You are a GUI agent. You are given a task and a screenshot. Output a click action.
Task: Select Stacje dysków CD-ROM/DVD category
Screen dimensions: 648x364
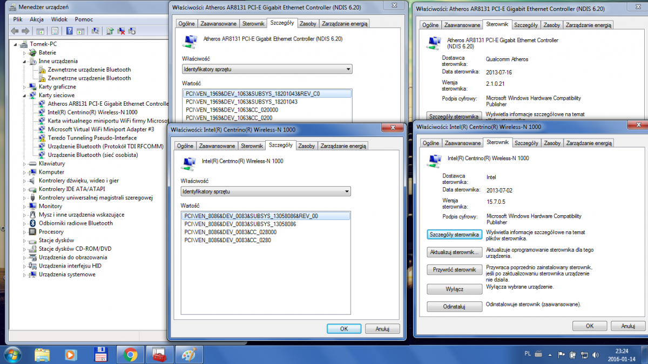click(x=75, y=249)
